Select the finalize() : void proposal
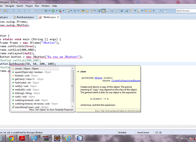The height and width of the screenshot is (142, 196). click(x=25, y=76)
